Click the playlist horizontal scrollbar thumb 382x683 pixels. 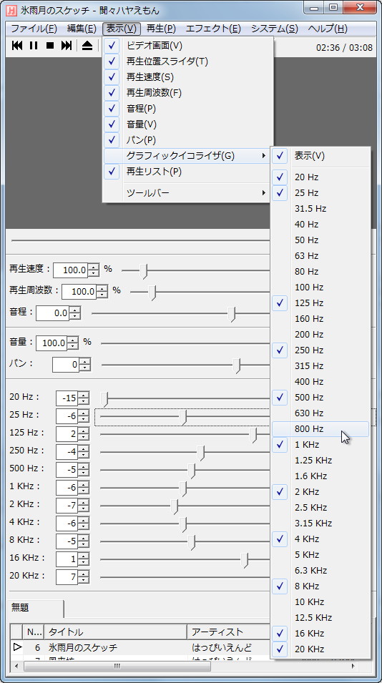(117, 667)
